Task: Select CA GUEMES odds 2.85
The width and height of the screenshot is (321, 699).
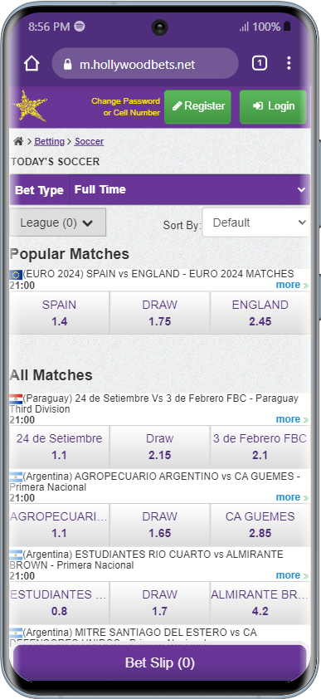Action: tap(260, 525)
